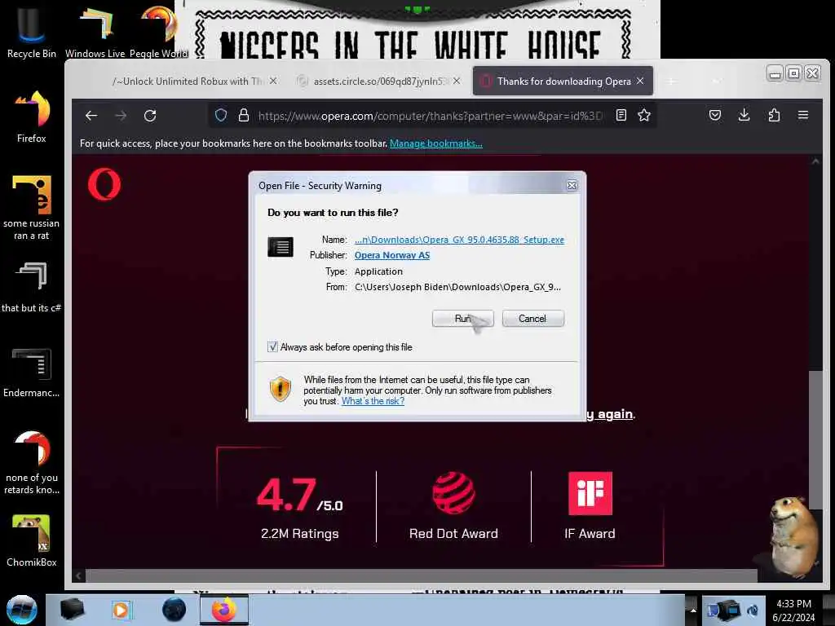835x626 pixels.
Task: Select the Firefox desktop shortcut
Action: pos(32,117)
